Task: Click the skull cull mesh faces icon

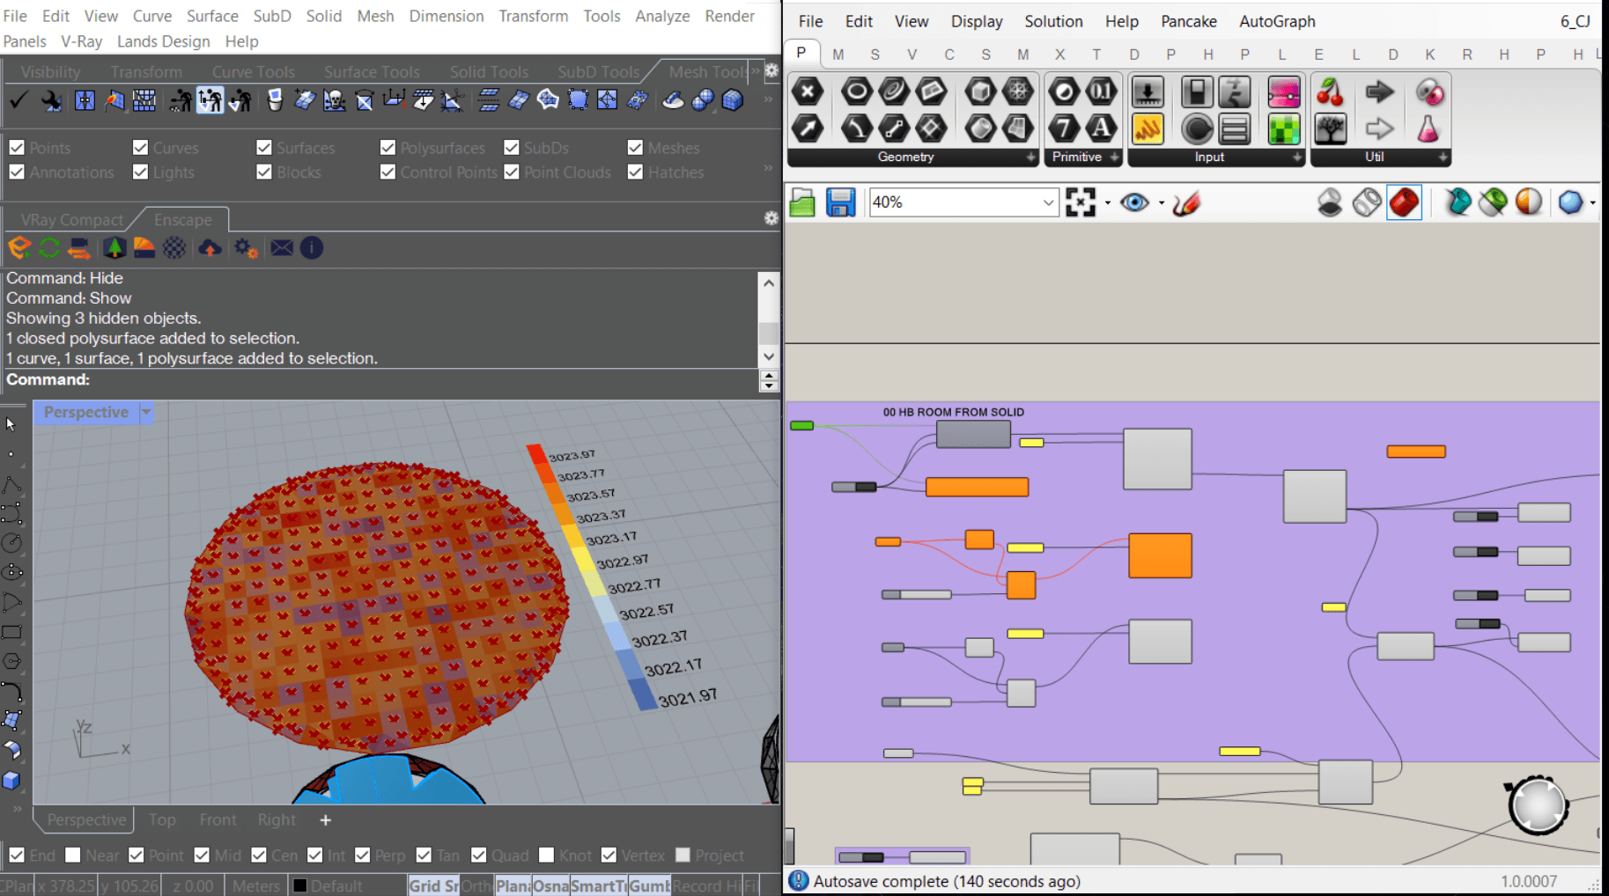Action: tap(334, 100)
